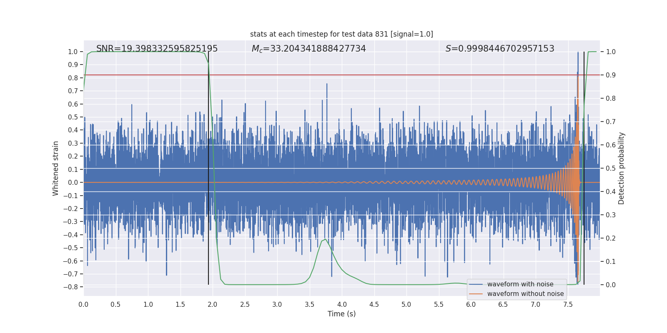The height and width of the screenshot is (333, 667).
Task: Select the SNR=19.398 annotation text
Action: pos(157,49)
